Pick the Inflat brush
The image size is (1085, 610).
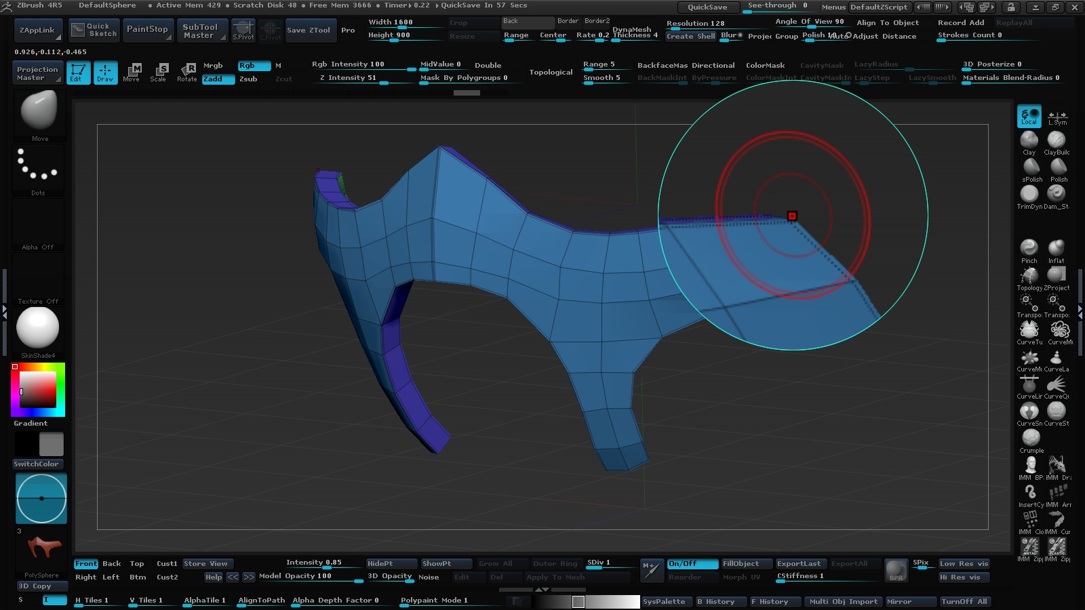tap(1056, 248)
